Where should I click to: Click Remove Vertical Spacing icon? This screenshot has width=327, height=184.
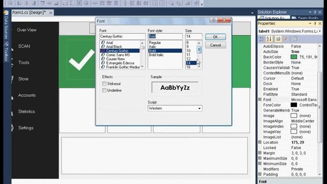(146, 3)
